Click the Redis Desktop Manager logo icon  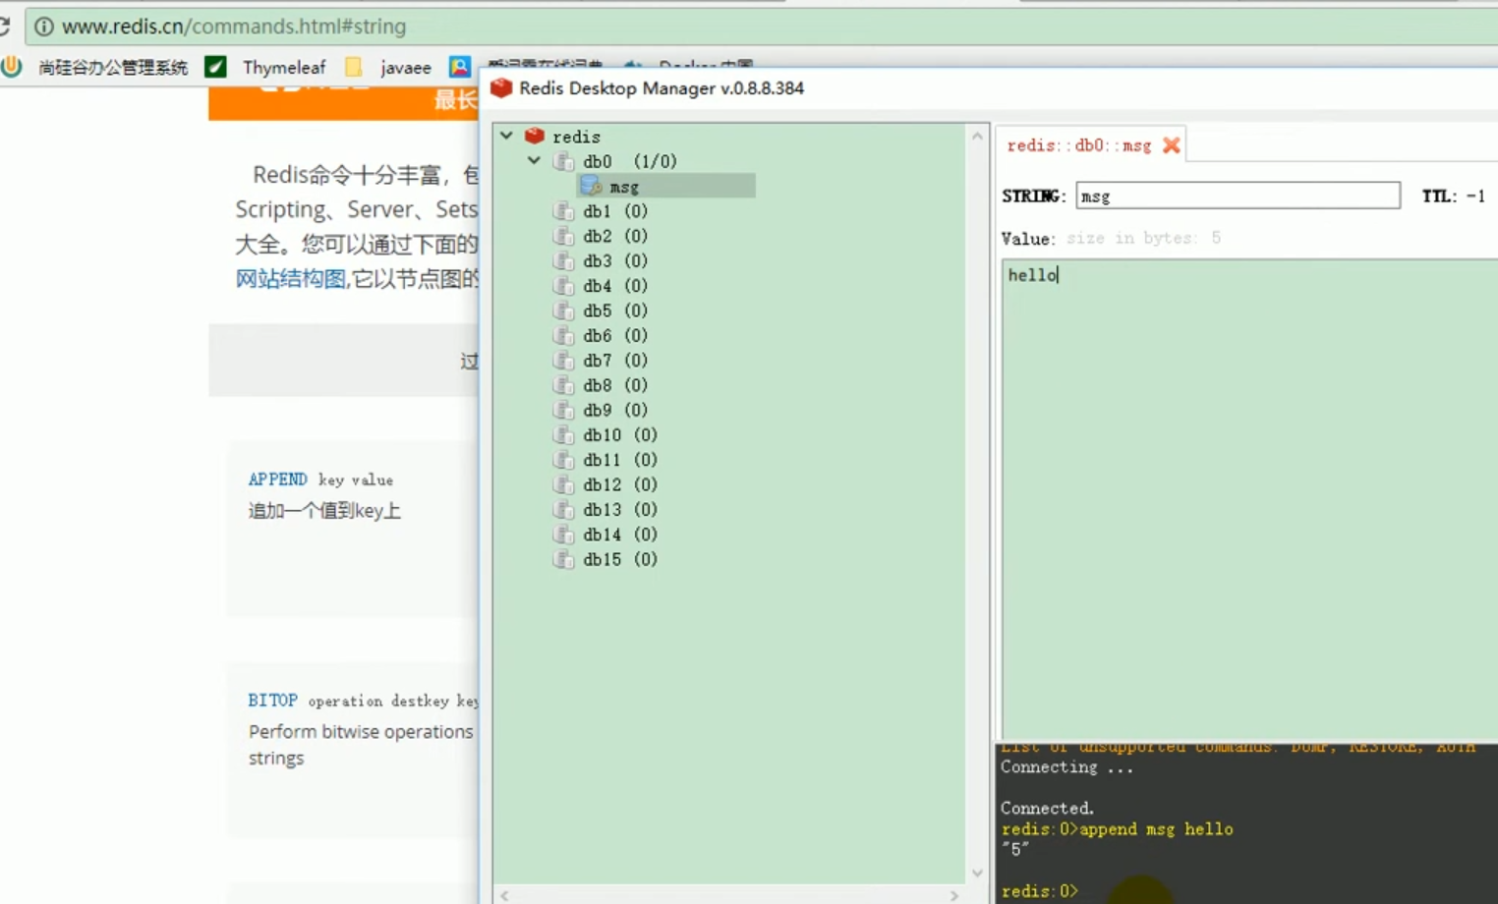pyautogui.click(x=501, y=88)
